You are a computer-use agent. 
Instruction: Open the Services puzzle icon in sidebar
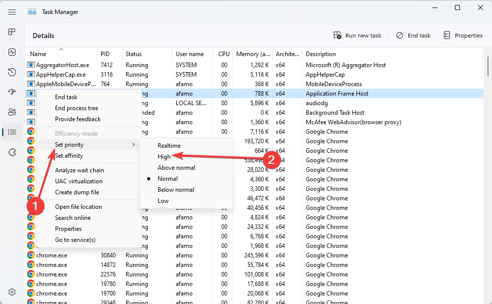(x=12, y=152)
